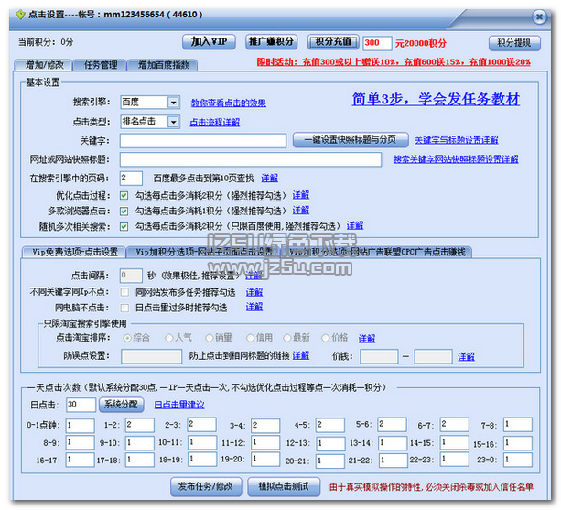Click the 23-0 hourly clicks field
The image size is (561, 510).
[518, 460]
